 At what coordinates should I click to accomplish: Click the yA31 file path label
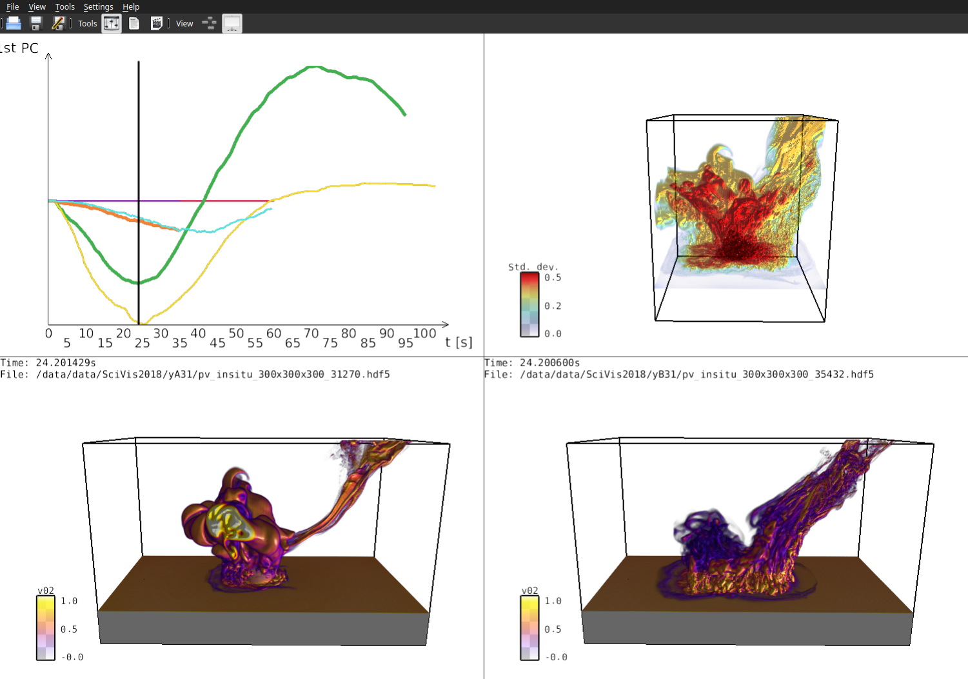pos(213,375)
